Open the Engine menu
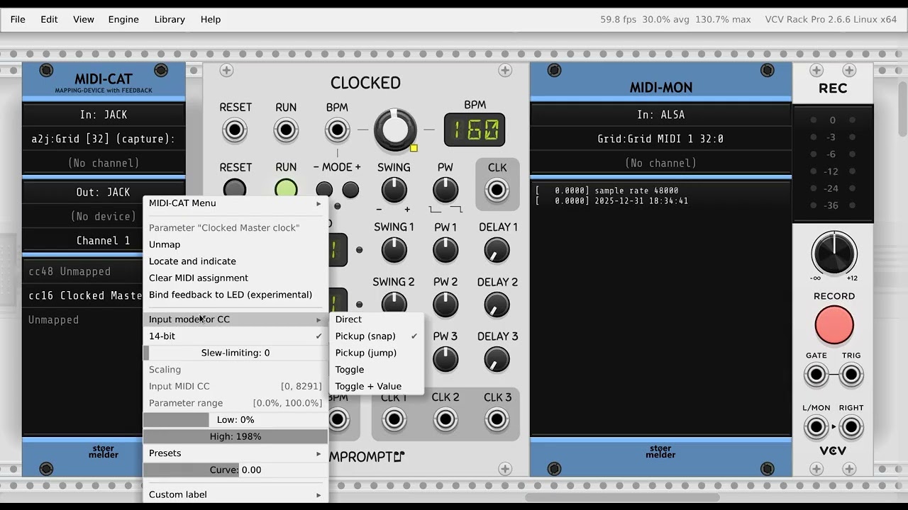This screenshot has width=908, height=510. click(x=123, y=19)
